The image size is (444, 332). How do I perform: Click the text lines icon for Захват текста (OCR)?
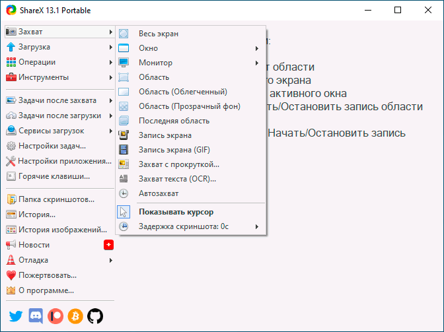(124, 179)
